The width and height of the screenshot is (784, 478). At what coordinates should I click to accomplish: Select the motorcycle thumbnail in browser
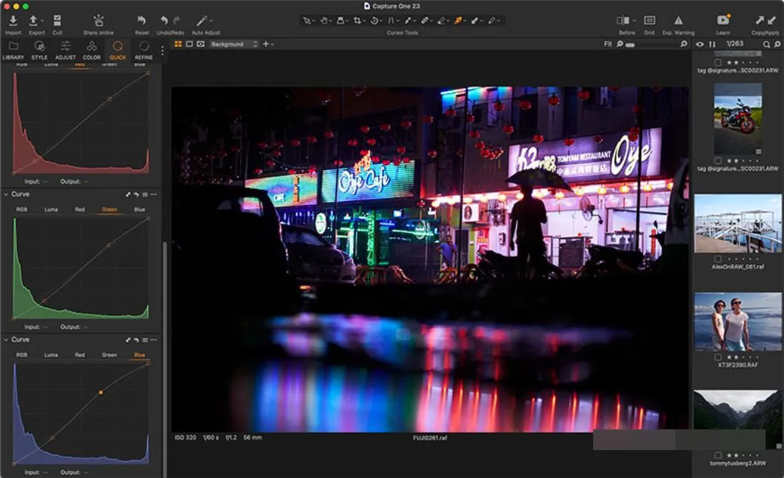coord(738,119)
